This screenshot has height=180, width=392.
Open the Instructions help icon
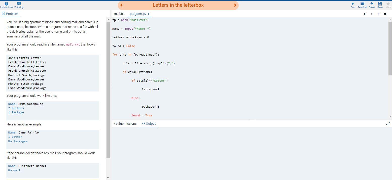[x=6, y=3]
